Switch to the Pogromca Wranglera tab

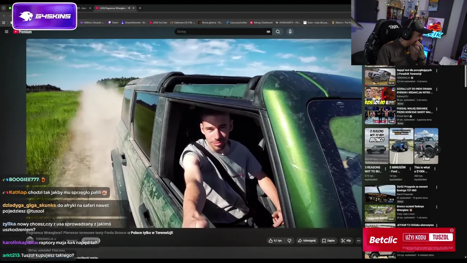click(x=112, y=8)
